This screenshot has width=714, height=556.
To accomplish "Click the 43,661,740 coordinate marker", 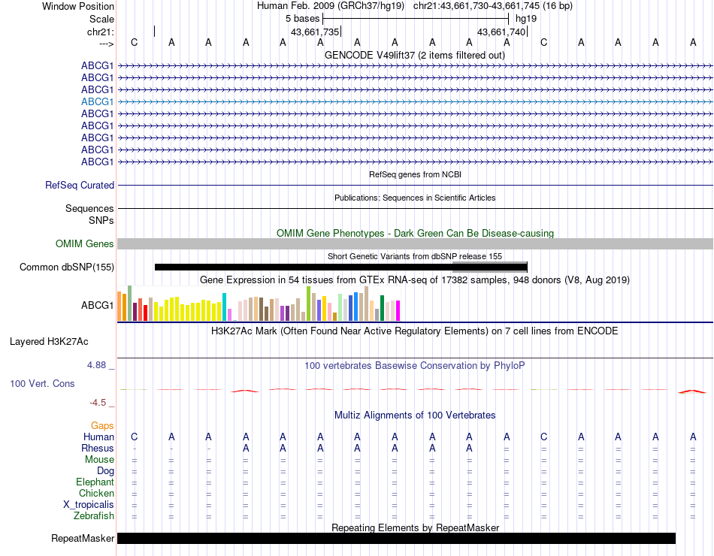I will 501,32.
